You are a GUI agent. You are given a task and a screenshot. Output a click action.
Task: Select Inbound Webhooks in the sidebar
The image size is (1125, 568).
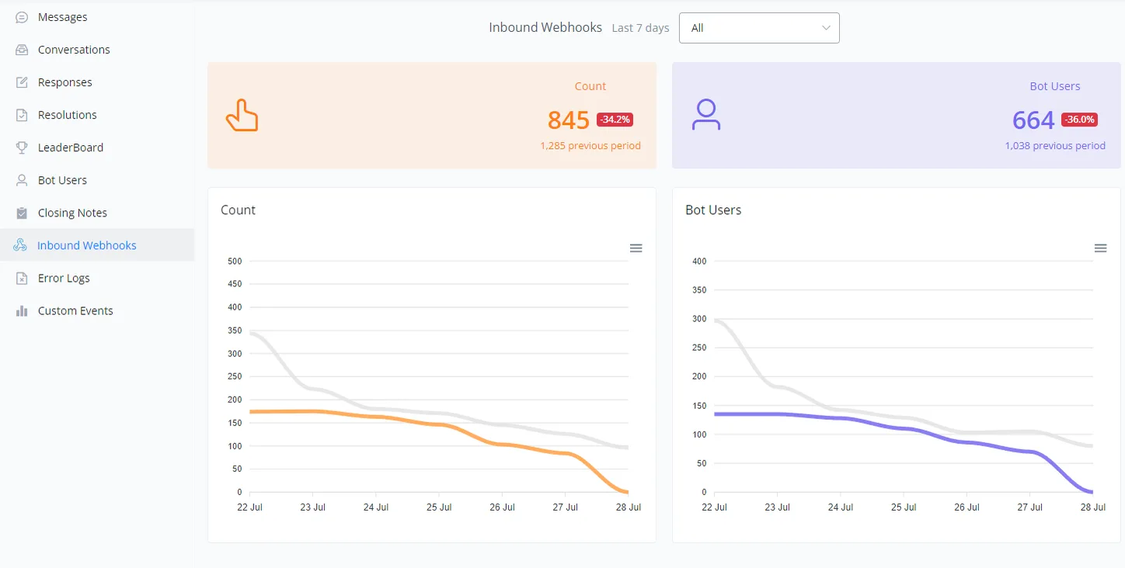(97, 245)
